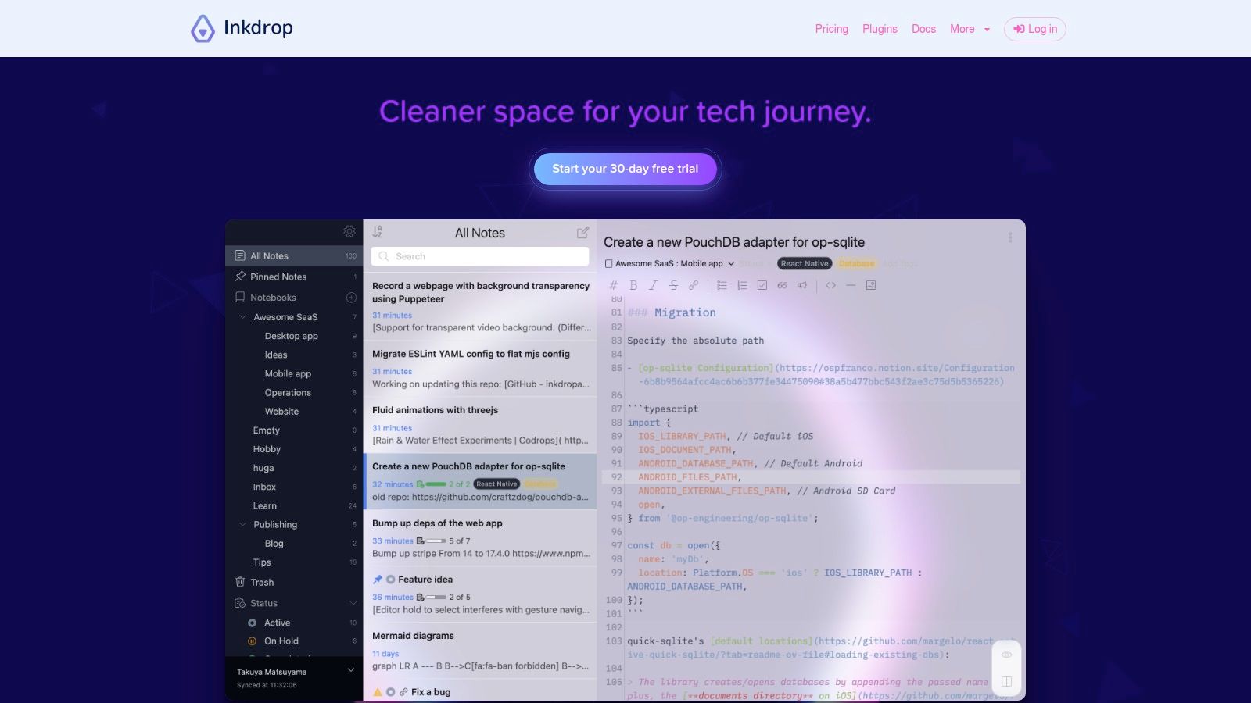Insert a code block with angle brackets icon

click(830, 285)
